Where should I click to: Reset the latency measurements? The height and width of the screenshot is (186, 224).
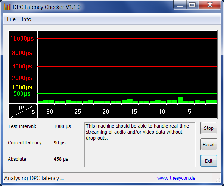(209, 145)
